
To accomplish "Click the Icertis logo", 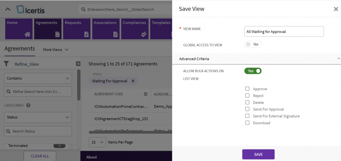I will (x=30, y=9).
